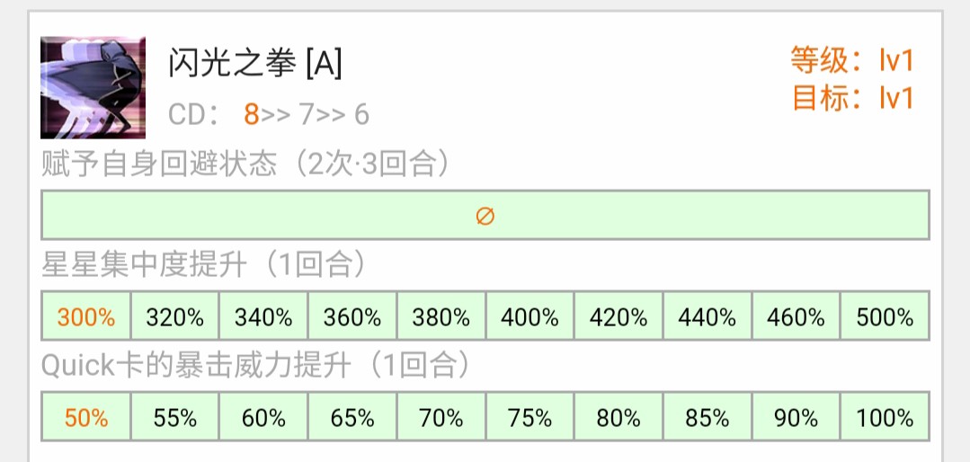This screenshot has width=970, height=462.
Task: Select the 100% max Quick crit cell
Action: click(x=885, y=418)
